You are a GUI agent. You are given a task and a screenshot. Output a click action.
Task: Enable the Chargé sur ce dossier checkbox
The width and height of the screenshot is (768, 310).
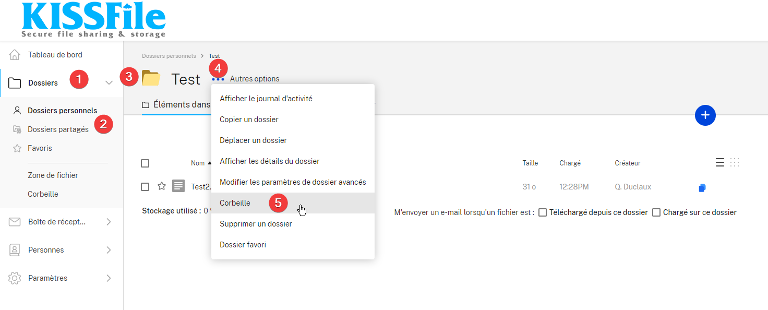[x=656, y=212]
